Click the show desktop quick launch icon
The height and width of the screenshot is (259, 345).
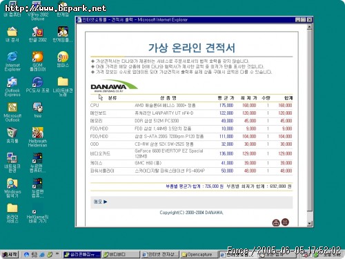point(34,254)
